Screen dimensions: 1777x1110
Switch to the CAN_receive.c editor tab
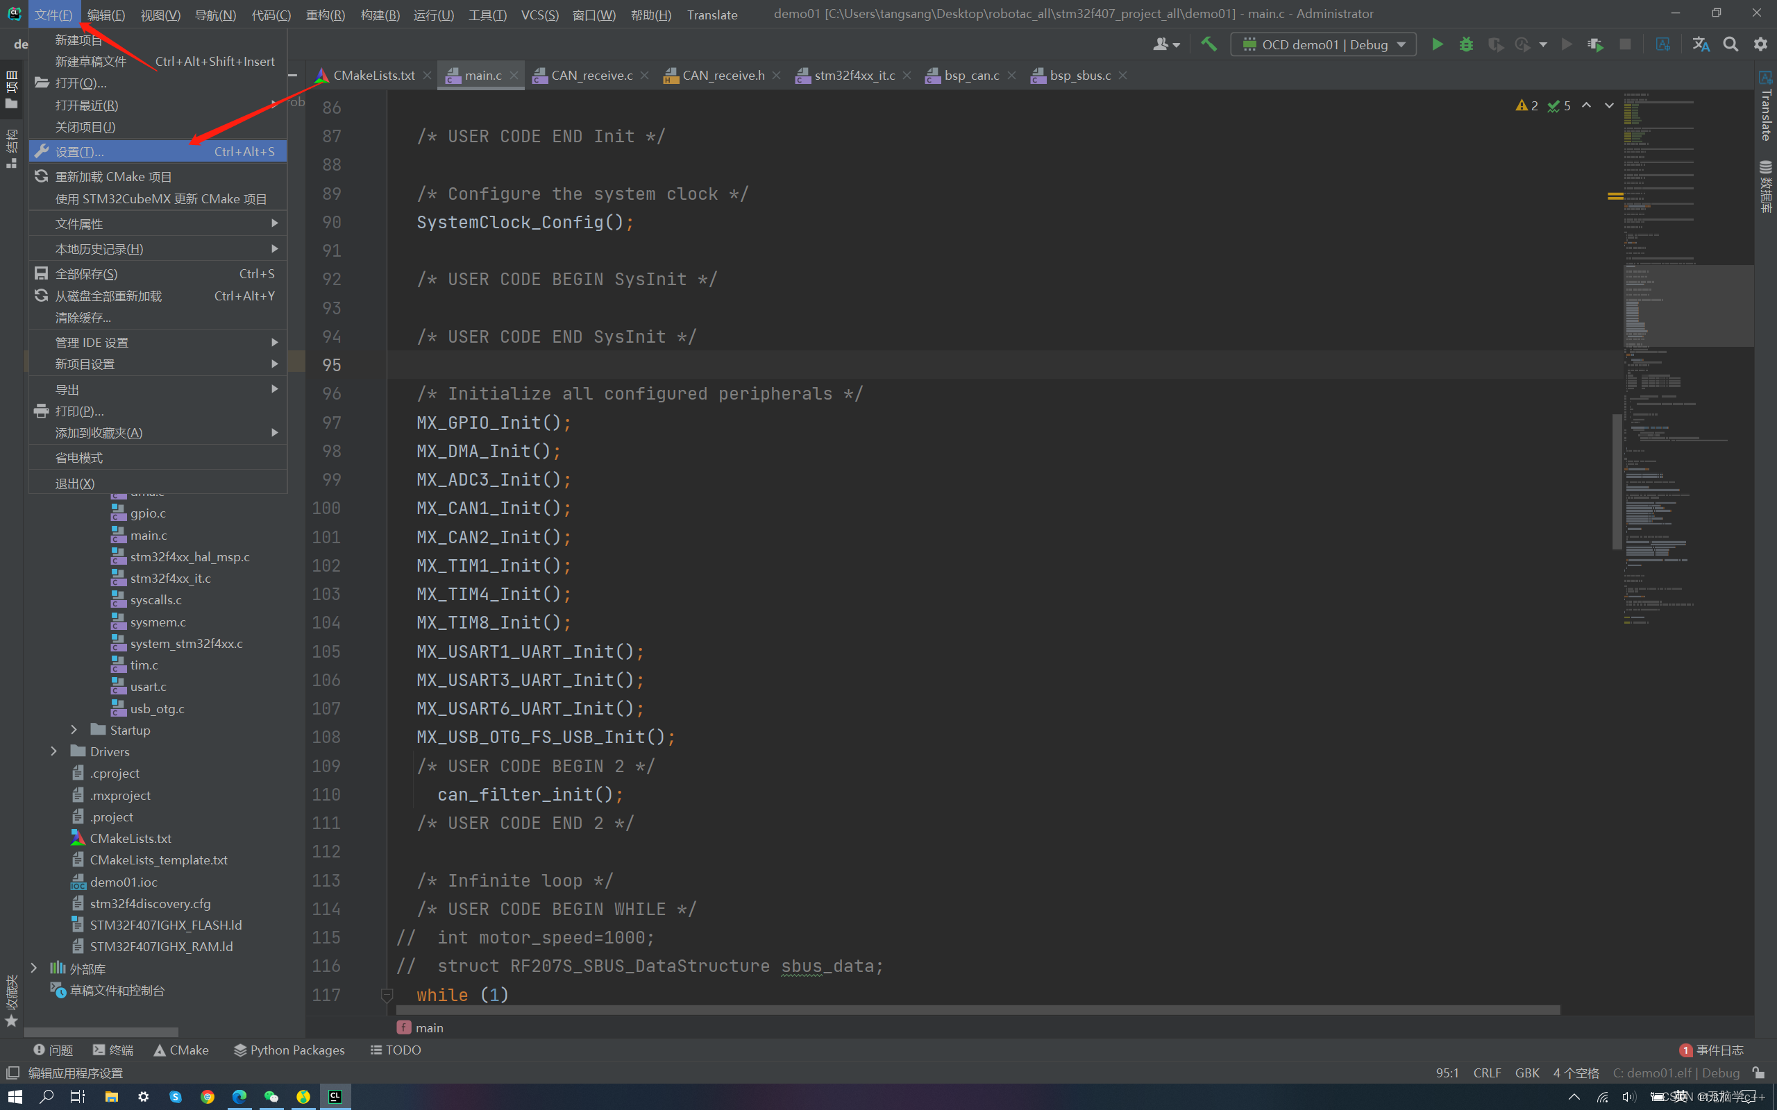click(x=592, y=75)
